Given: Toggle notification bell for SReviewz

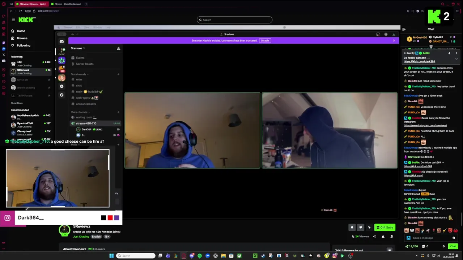Looking at the screenshot, I should pos(352,227).
